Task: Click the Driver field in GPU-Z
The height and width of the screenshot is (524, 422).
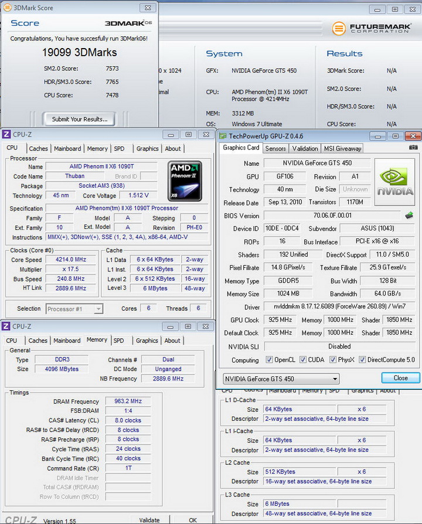Action: pos(339,307)
